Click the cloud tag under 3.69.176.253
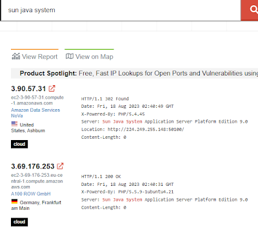Viewport: 258px width, 233px height. click(19, 222)
